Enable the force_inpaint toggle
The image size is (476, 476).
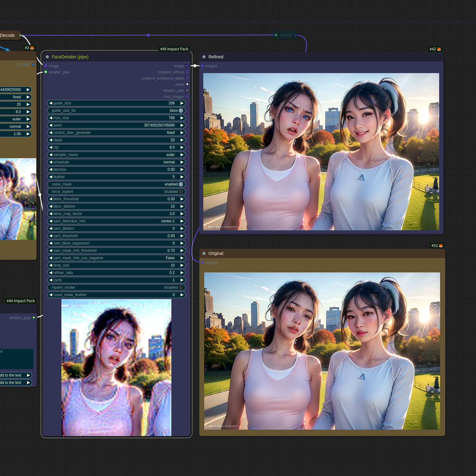pyautogui.click(x=181, y=192)
